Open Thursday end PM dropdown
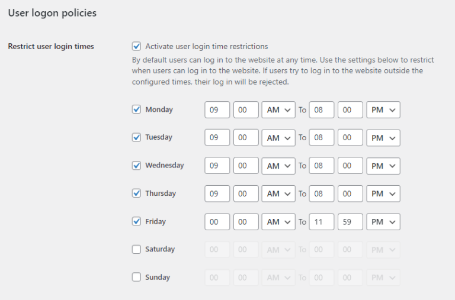 pos(383,193)
